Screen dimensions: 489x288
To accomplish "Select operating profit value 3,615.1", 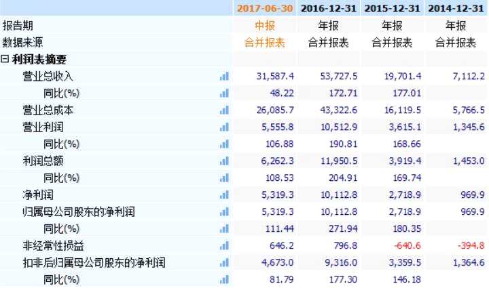I will click(x=405, y=127).
